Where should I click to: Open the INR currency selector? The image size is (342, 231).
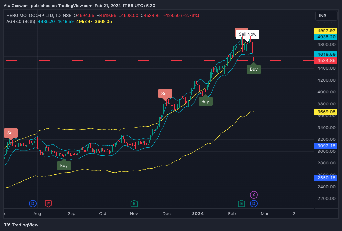(x=326, y=16)
